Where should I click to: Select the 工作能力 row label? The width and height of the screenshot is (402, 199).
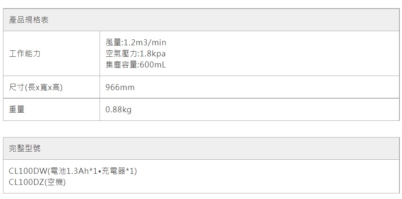pos(25,54)
